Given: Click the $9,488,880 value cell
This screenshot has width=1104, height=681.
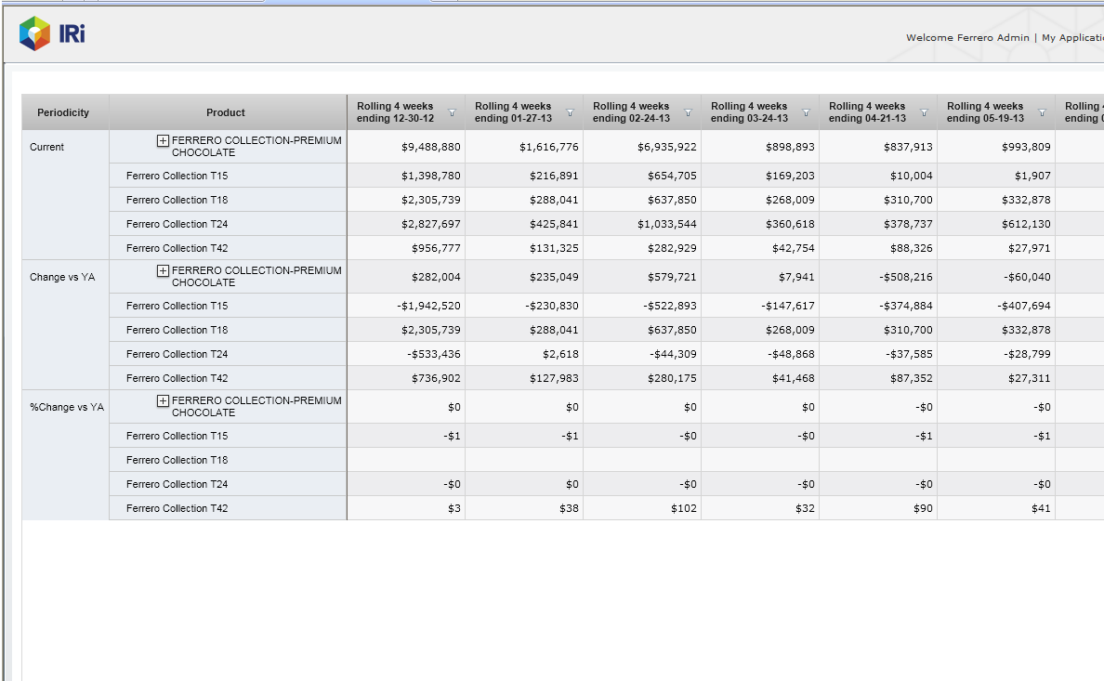Looking at the screenshot, I should click(431, 147).
